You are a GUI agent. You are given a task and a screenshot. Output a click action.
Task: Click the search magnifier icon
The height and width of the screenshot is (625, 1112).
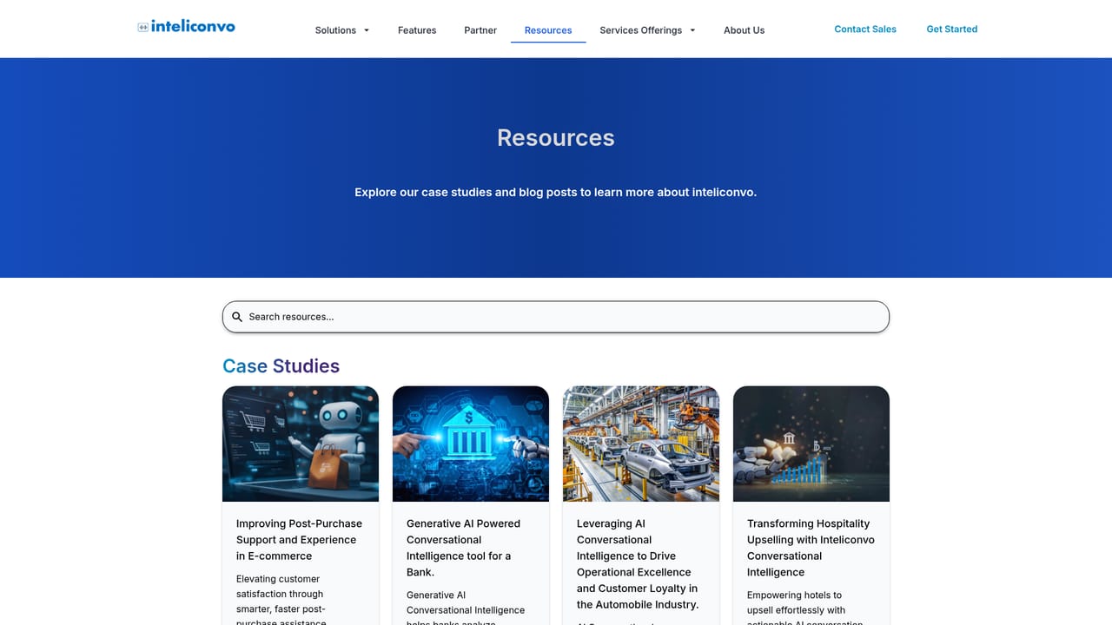coord(237,317)
